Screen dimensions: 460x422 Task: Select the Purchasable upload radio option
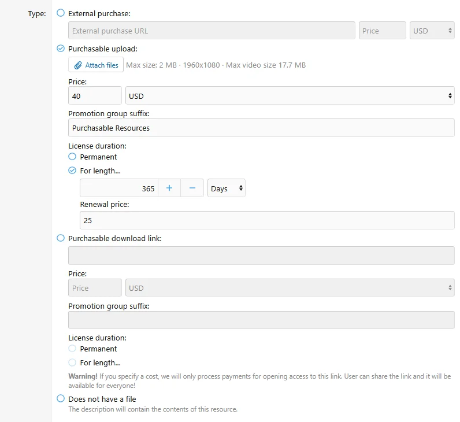61,49
